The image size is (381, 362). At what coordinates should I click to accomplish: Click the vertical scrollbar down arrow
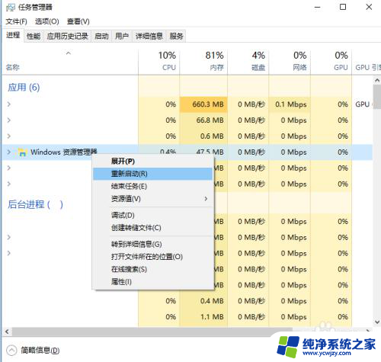(x=377, y=322)
